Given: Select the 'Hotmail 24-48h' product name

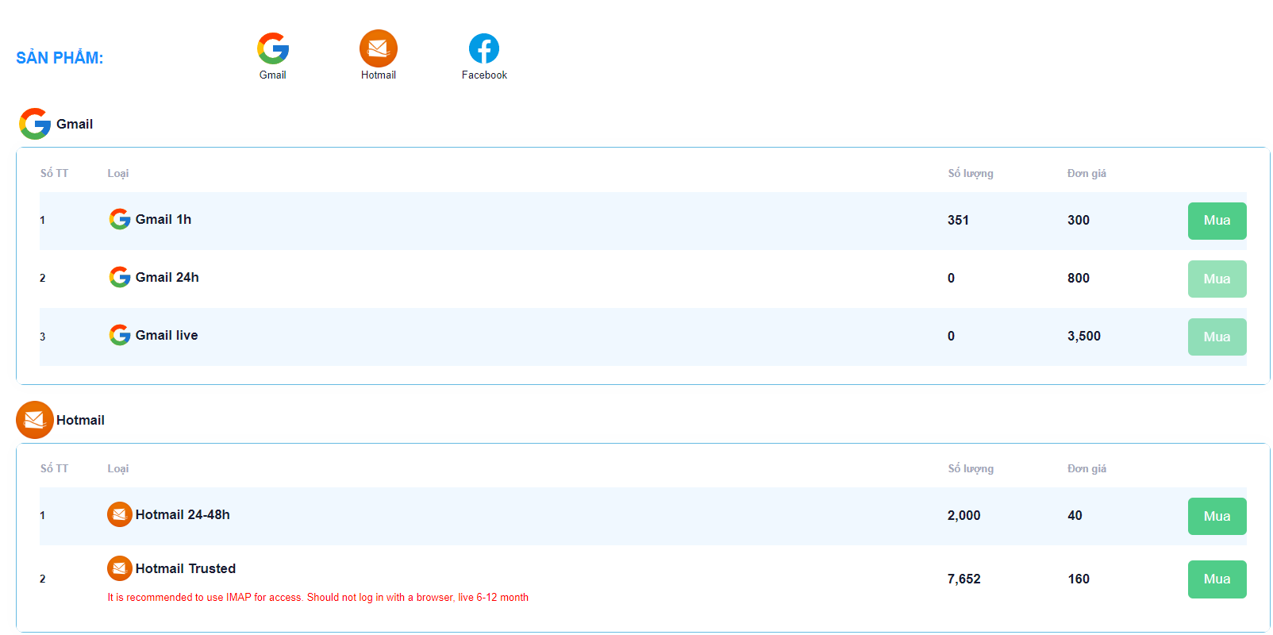Looking at the screenshot, I should pyautogui.click(x=183, y=514).
